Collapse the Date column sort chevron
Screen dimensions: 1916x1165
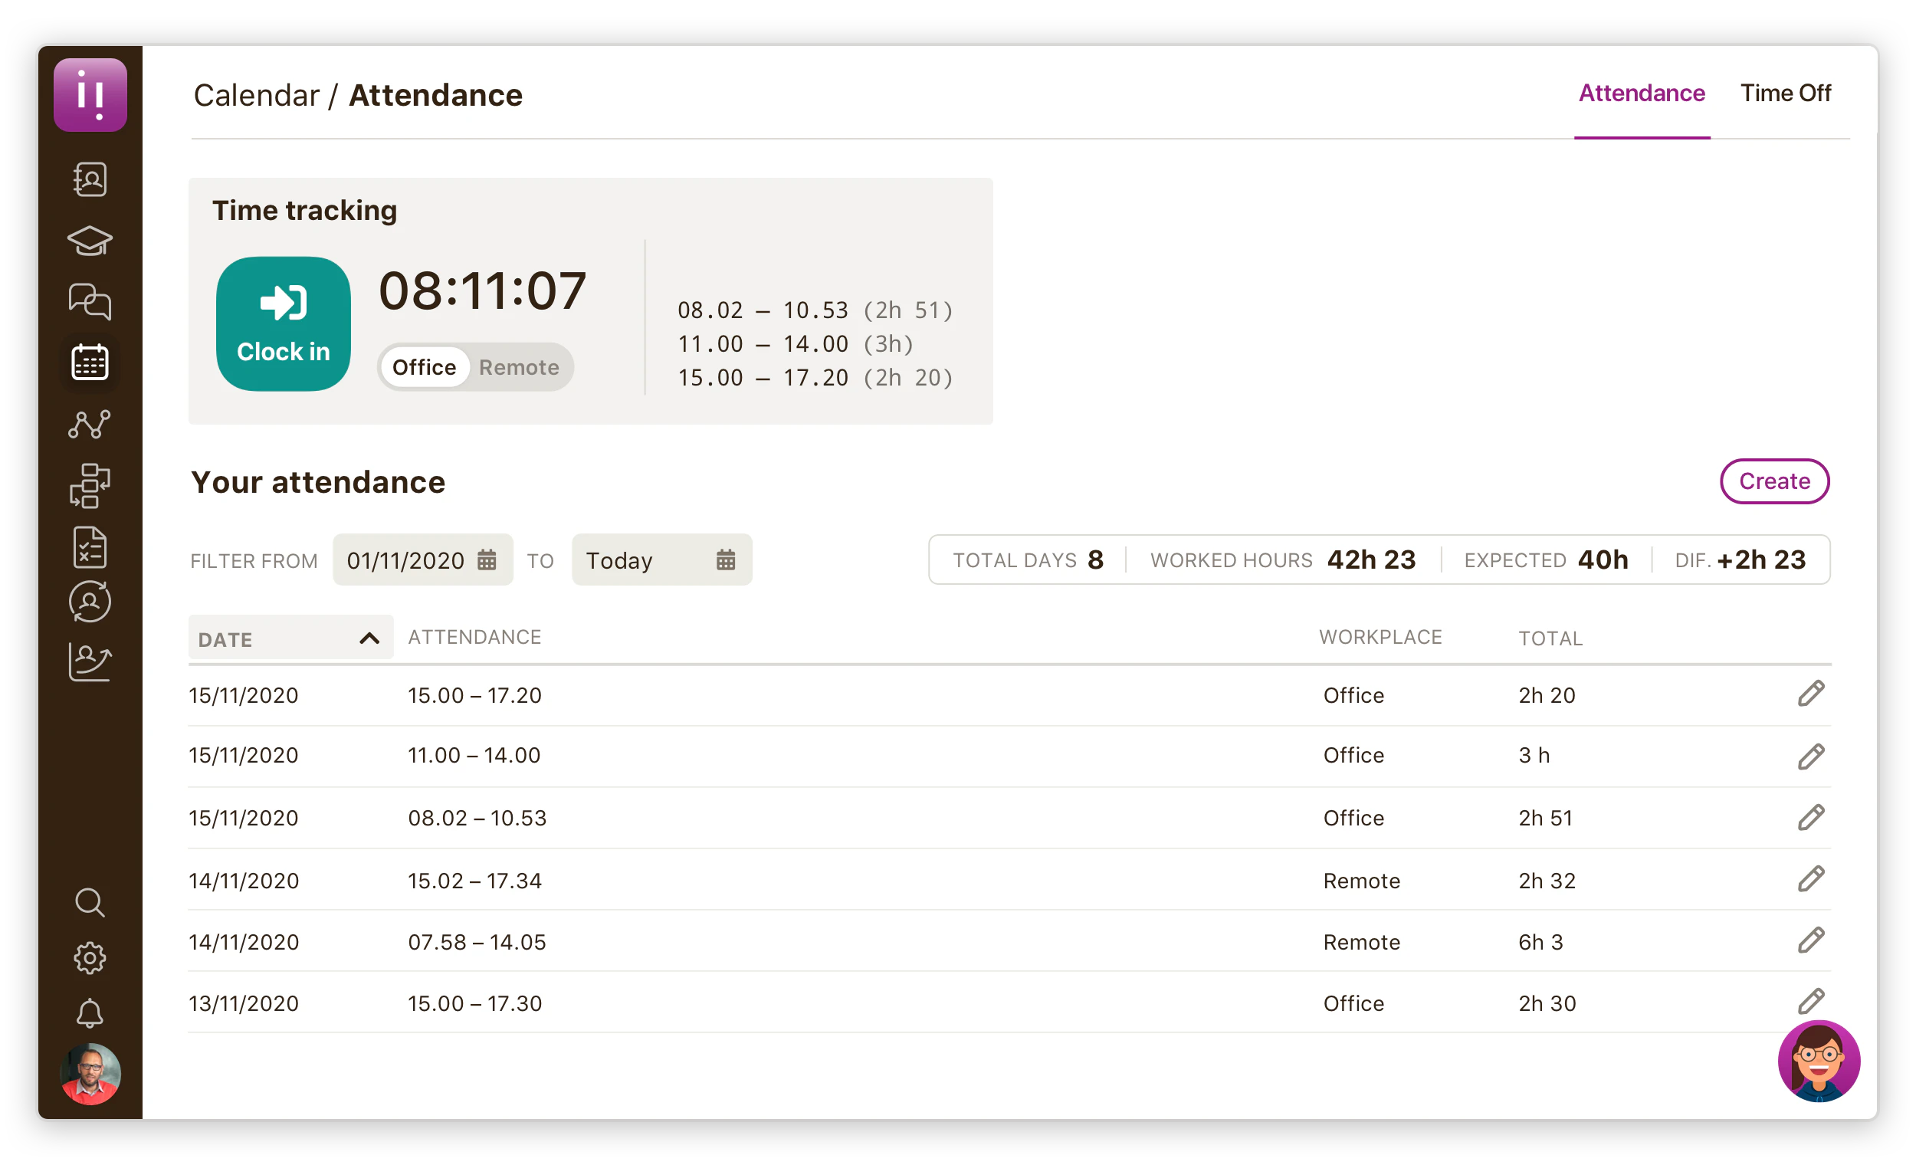(368, 638)
